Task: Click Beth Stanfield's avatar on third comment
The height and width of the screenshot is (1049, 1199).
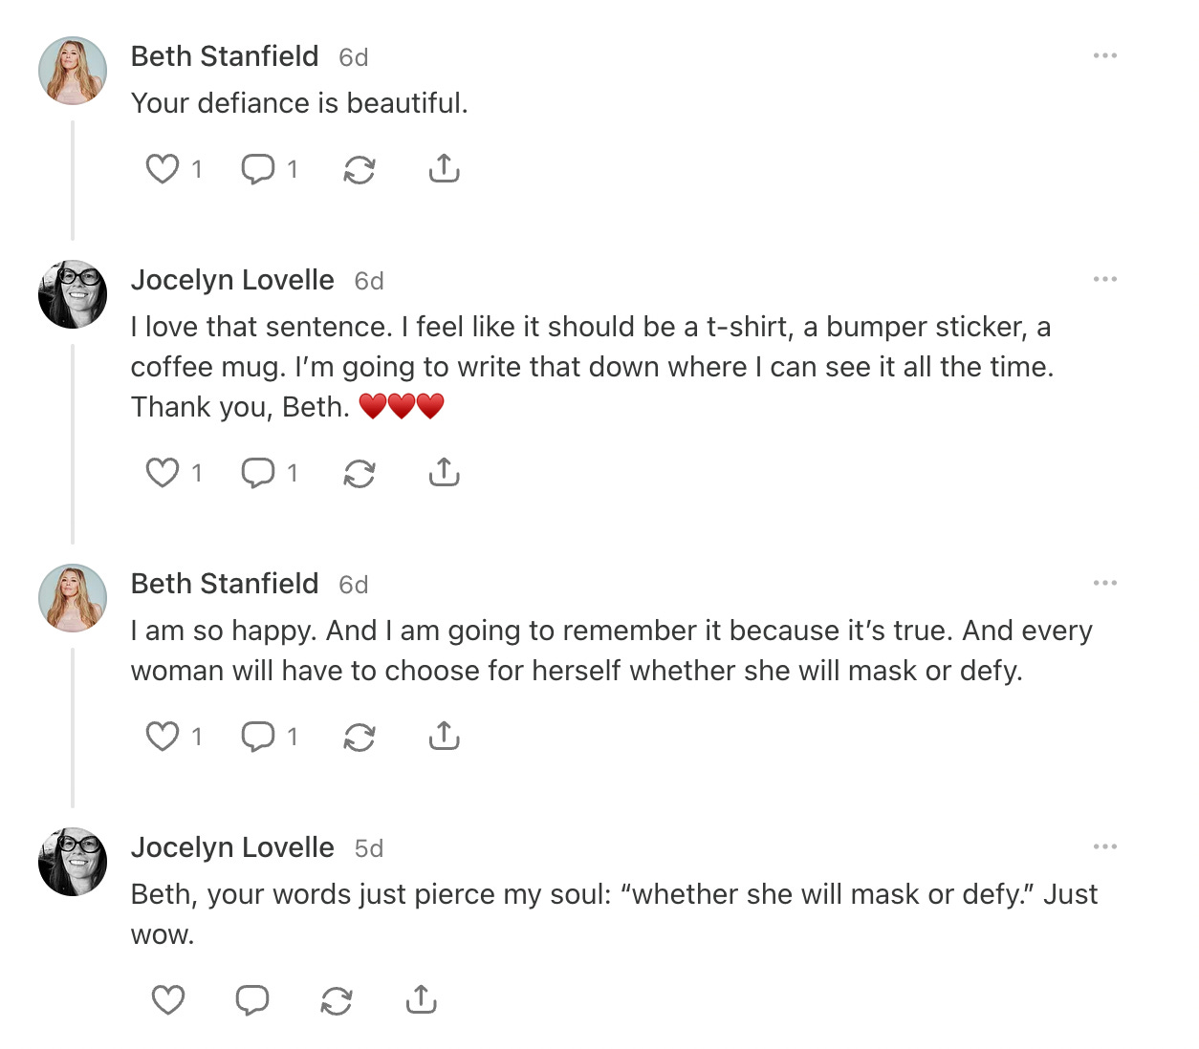Action: (73, 598)
